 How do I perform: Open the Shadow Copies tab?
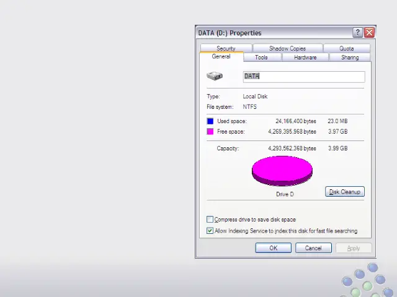click(288, 48)
